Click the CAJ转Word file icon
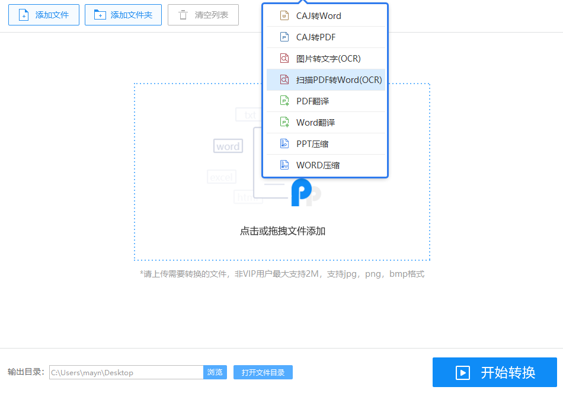This screenshot has width=563, height=393. coord(284,16)
